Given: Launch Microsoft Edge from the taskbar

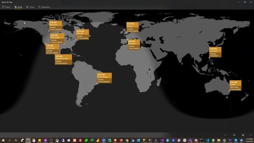Looking at the screenshot, I should (x=110, y=140).
